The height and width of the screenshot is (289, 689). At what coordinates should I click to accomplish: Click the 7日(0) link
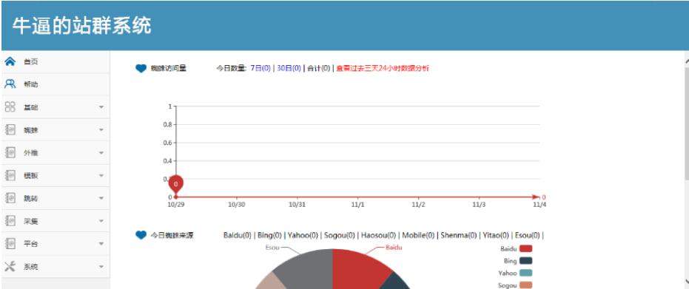coord(261,69)
